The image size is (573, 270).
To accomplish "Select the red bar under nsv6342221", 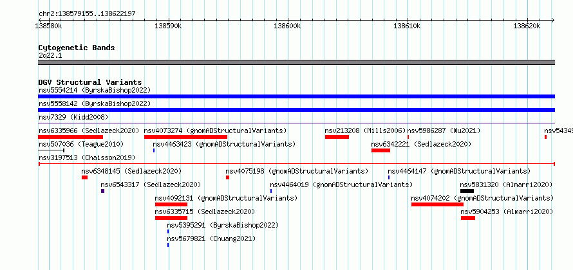I will pos(380,150).
